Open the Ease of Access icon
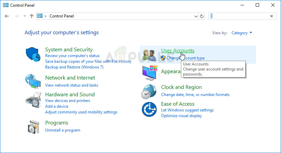 tap(149, 109)
